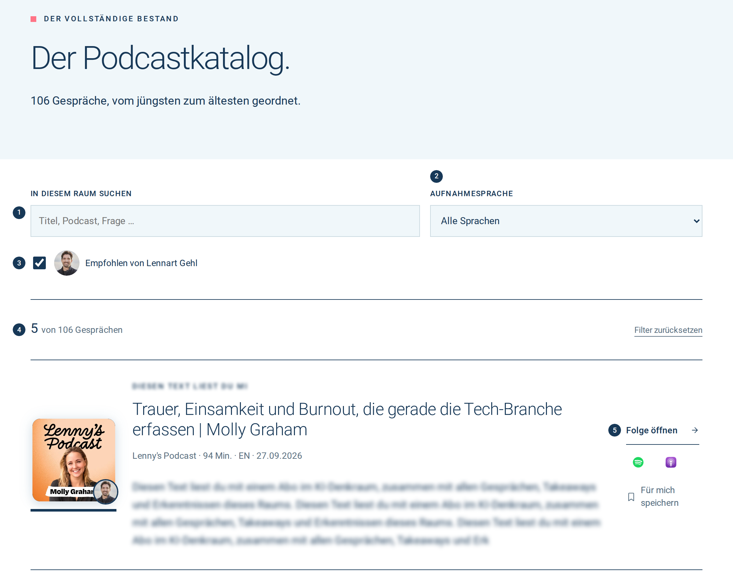
Task: Click the small recommender avatar on the cover
Action: (106, 491)
